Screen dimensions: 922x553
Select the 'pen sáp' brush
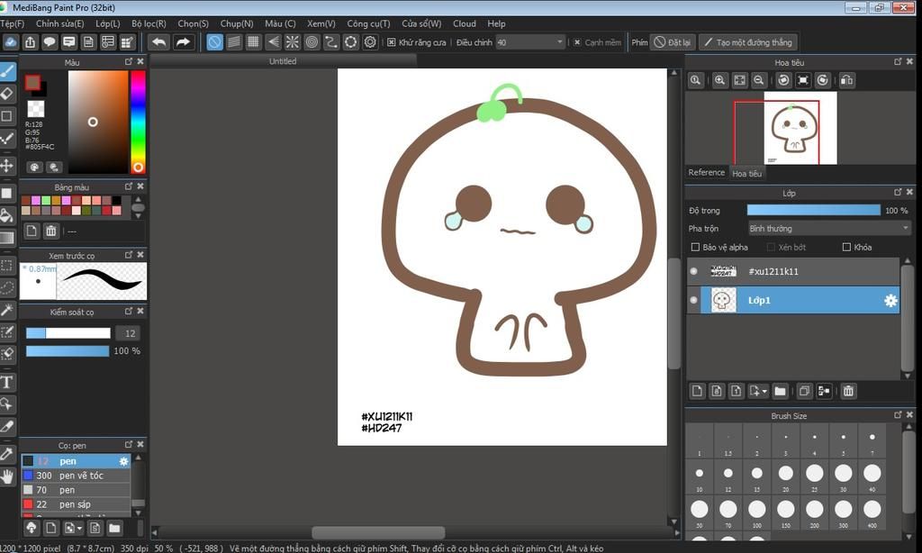[76, 504]
